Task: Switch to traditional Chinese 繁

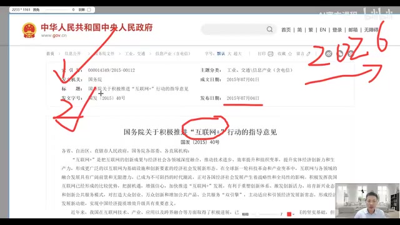Action: point(311,30)
